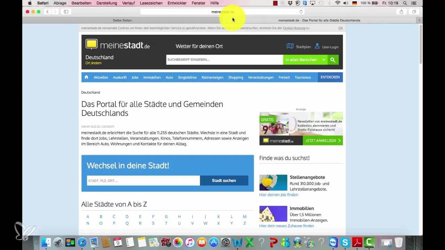Viewport: 445px width, 250px height.
Task: Click the Safari address bar
Action: point(222,12)
